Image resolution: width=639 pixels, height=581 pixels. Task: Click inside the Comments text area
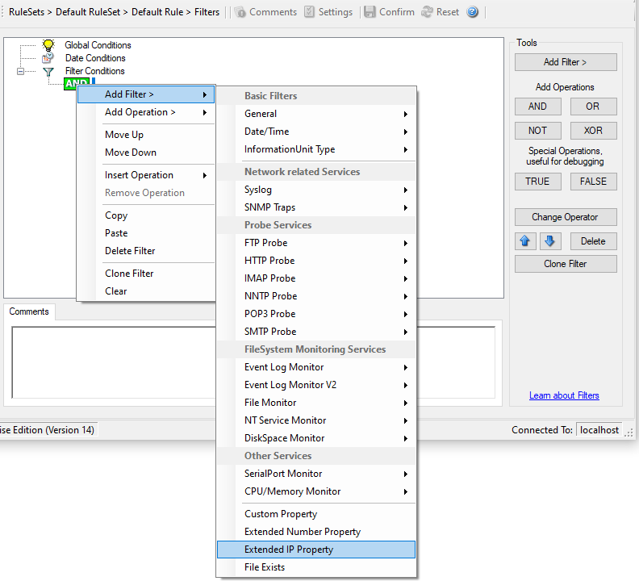(x=113, y=363)
